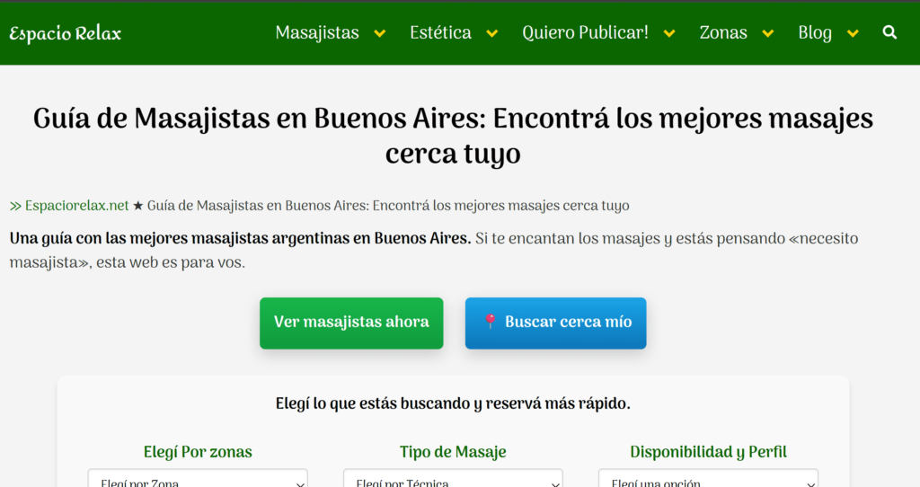The image size is (920, 487).
Task: Go to homepage via Espacio Relax logo
Action: (x=65, y=33)
